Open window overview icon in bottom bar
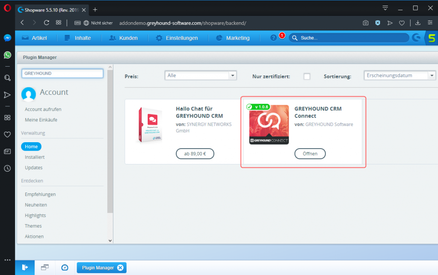Image resolution: width=438 pixels, height=275 pixels. click(x=44, y=267)
